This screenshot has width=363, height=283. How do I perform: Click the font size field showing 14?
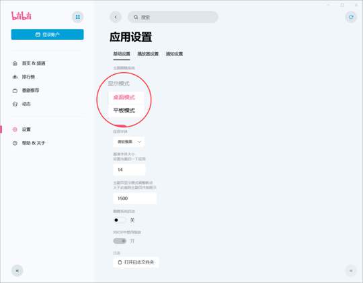[129, 170]
